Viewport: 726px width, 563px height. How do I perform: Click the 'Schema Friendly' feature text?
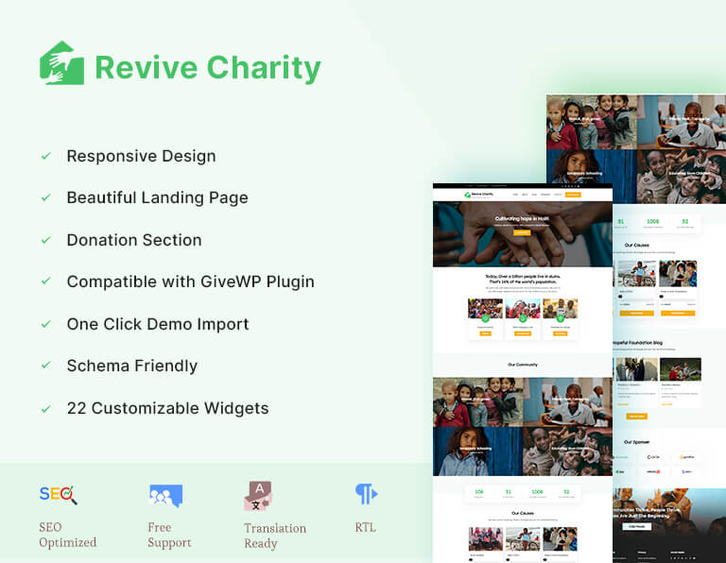132,366
